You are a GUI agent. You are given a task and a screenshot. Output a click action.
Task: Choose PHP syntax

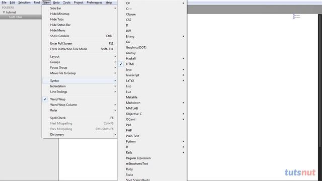coord(152,131)
